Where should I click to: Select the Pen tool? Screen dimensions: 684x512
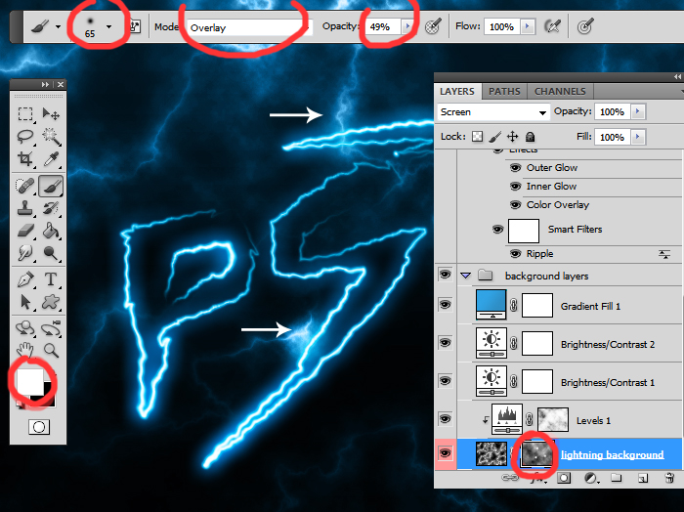coord(25,279)
